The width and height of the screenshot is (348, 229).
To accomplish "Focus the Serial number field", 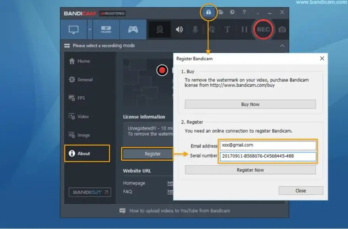I will click(268, 156).
